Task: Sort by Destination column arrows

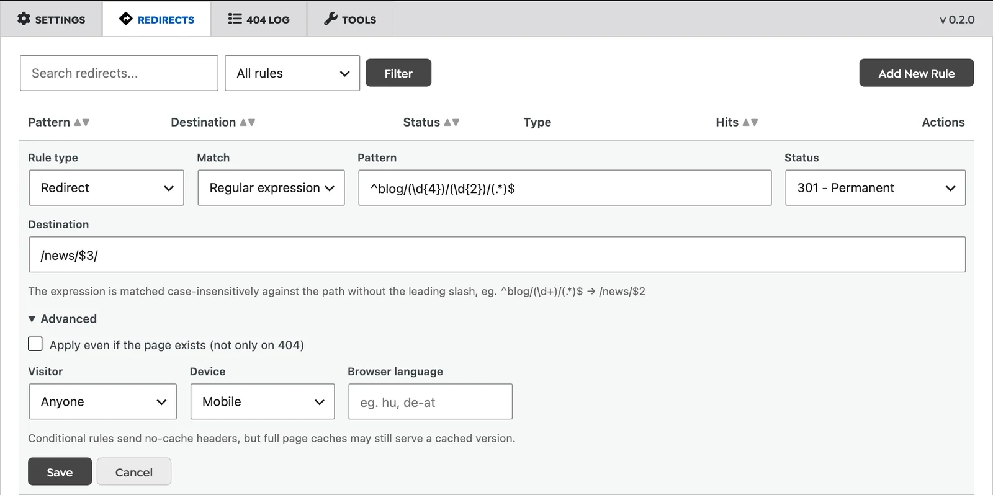Action: click(248, 122)
